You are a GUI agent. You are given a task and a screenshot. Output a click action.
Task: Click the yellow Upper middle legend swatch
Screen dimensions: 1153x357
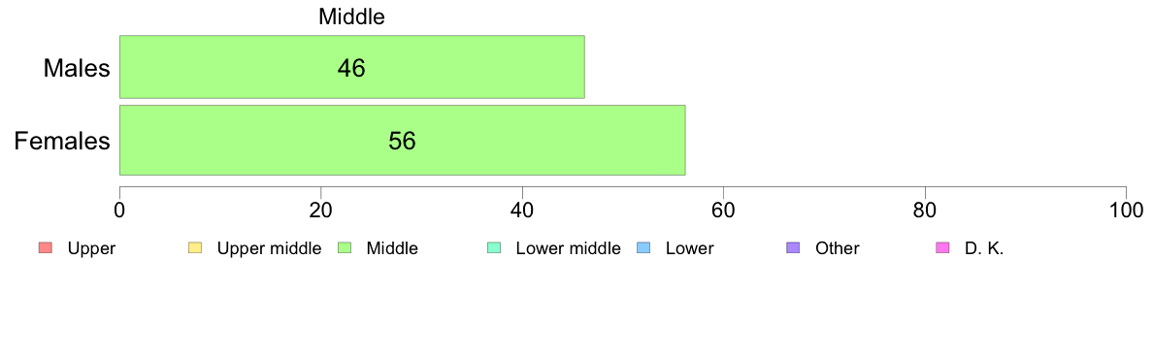(194, 248)
